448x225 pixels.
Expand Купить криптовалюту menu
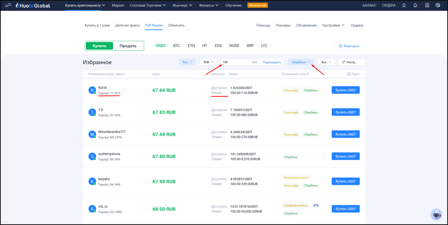click(x=85, y=5)
